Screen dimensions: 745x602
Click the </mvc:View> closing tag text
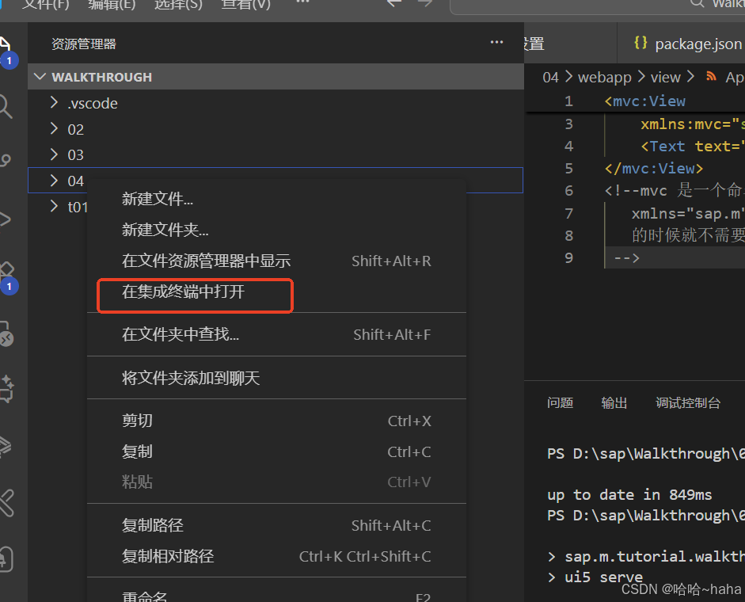[654, 169]
